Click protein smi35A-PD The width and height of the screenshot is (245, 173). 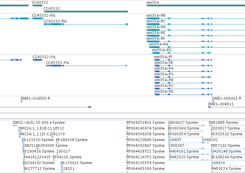point(164,92)
